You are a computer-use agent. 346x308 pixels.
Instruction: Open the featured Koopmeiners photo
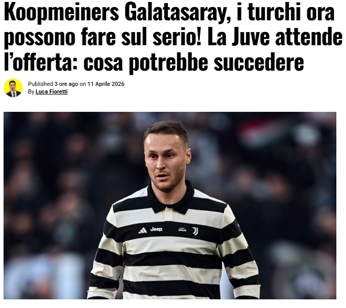[x=170, y=205]
